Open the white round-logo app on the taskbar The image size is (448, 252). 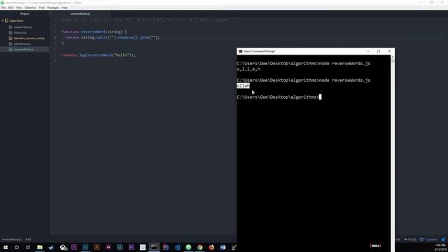(63, 247)
